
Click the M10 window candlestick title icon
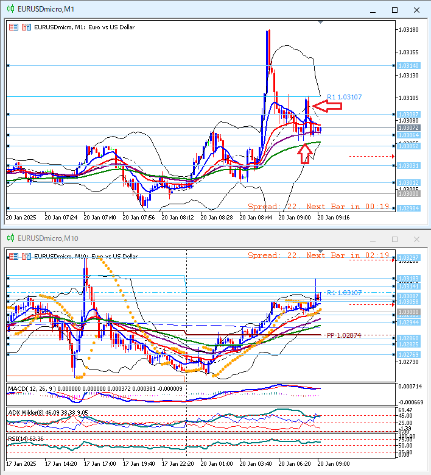(x=10, y=238)
